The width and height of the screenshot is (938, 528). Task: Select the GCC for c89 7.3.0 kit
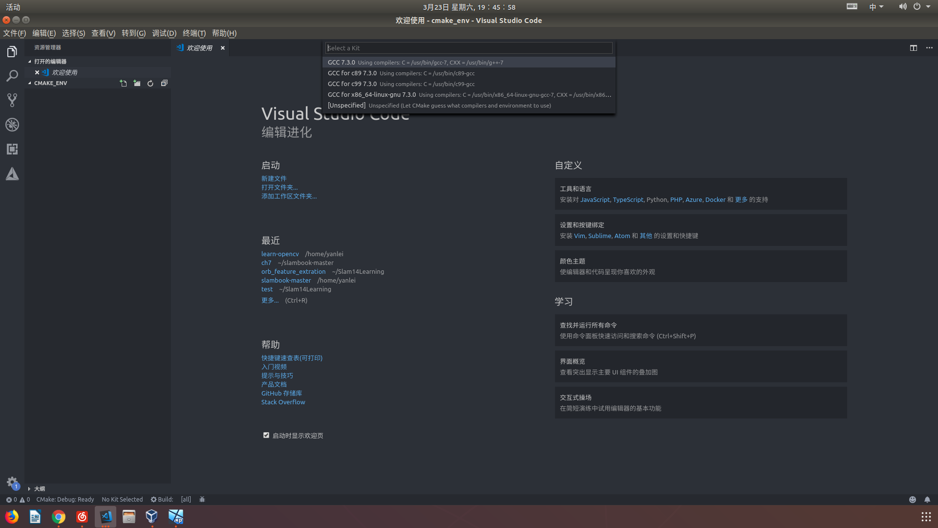point(469,73)
